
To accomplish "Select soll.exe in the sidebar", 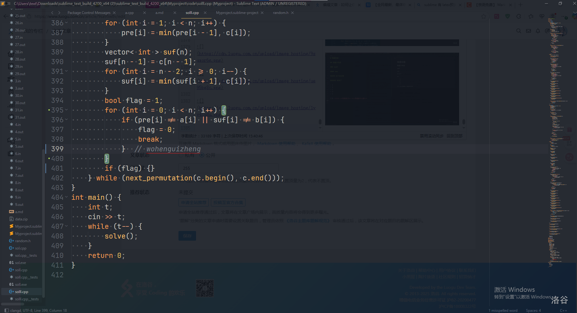I will coord(21,285).
